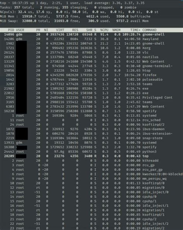The height and width of the screenshot is (230, 183).
Task: Select Web Content process PID 13129
Action: (91, 62)
